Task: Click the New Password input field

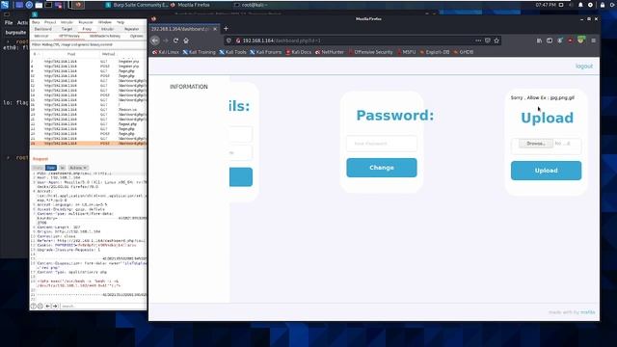Action: click(x=382, y=144)
